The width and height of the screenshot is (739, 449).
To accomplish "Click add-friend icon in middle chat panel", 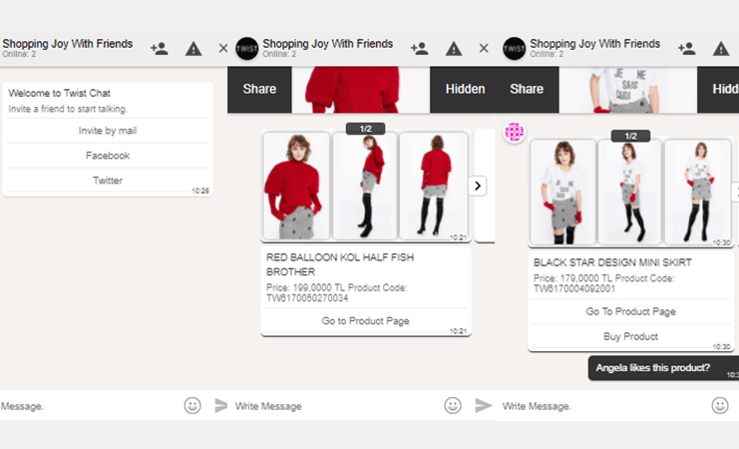I will pyautogui.click(x=420, y=49).
